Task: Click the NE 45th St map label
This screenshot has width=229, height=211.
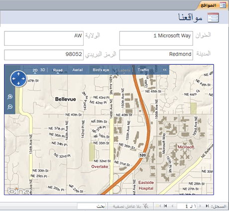Action: 153,91
